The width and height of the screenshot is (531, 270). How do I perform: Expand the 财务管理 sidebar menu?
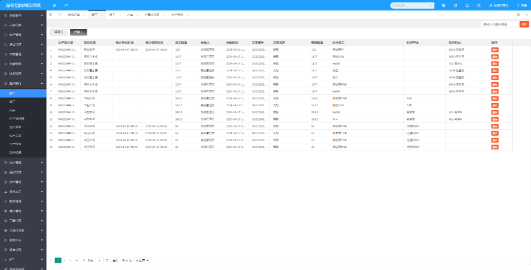(x=23, y=201)
